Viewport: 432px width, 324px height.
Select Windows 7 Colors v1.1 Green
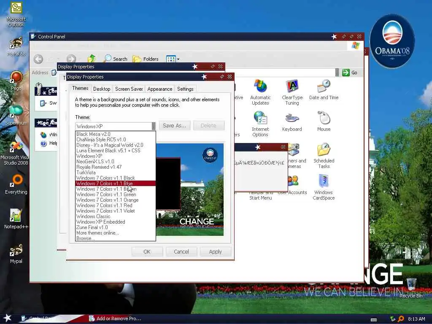116,194
